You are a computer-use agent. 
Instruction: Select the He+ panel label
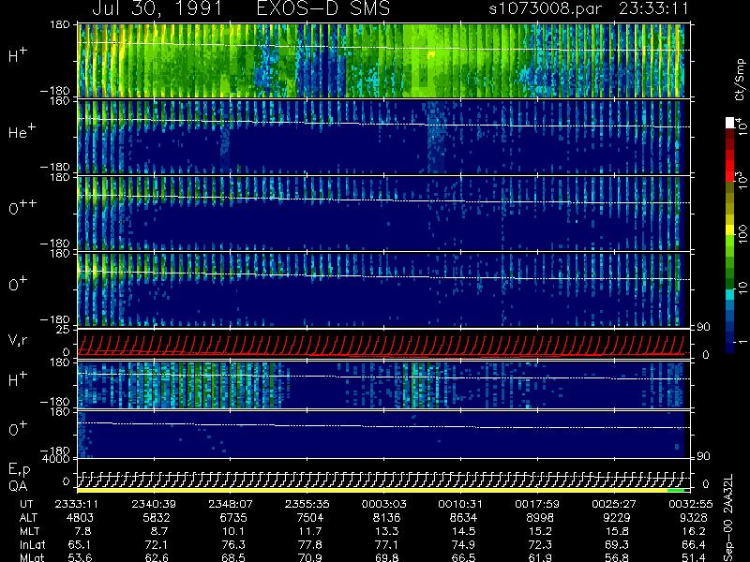(x=22, y=131)
